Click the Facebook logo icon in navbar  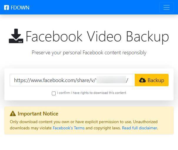(6, 7)
